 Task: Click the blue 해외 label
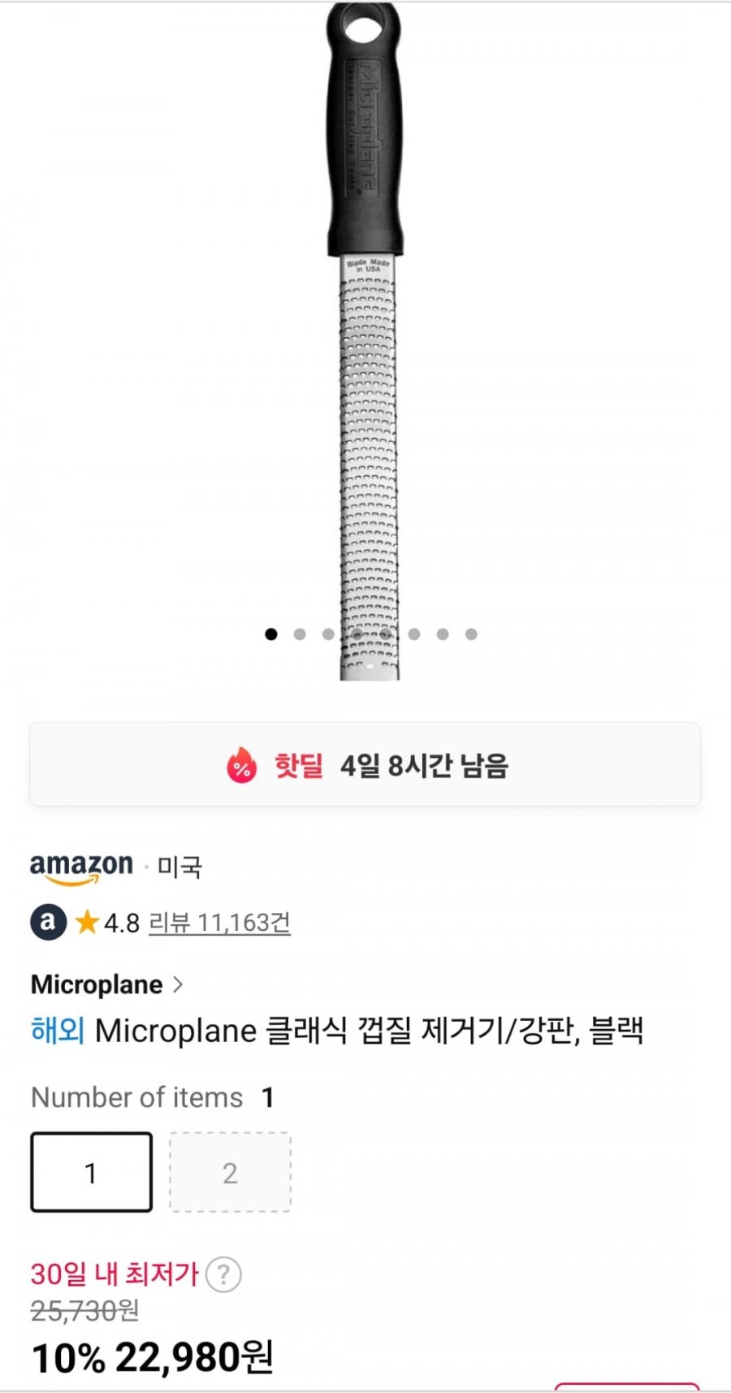[58, 1031]
